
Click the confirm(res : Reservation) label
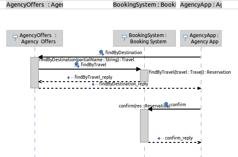click(145, 106)
